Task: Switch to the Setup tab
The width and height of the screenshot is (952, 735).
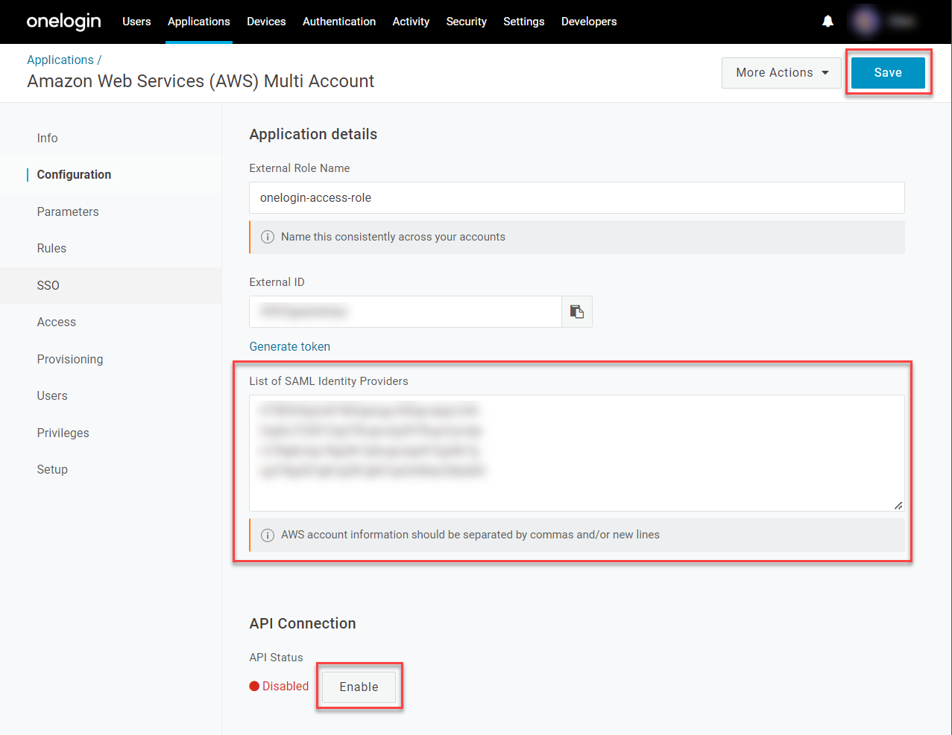Action: click(110, 469)
